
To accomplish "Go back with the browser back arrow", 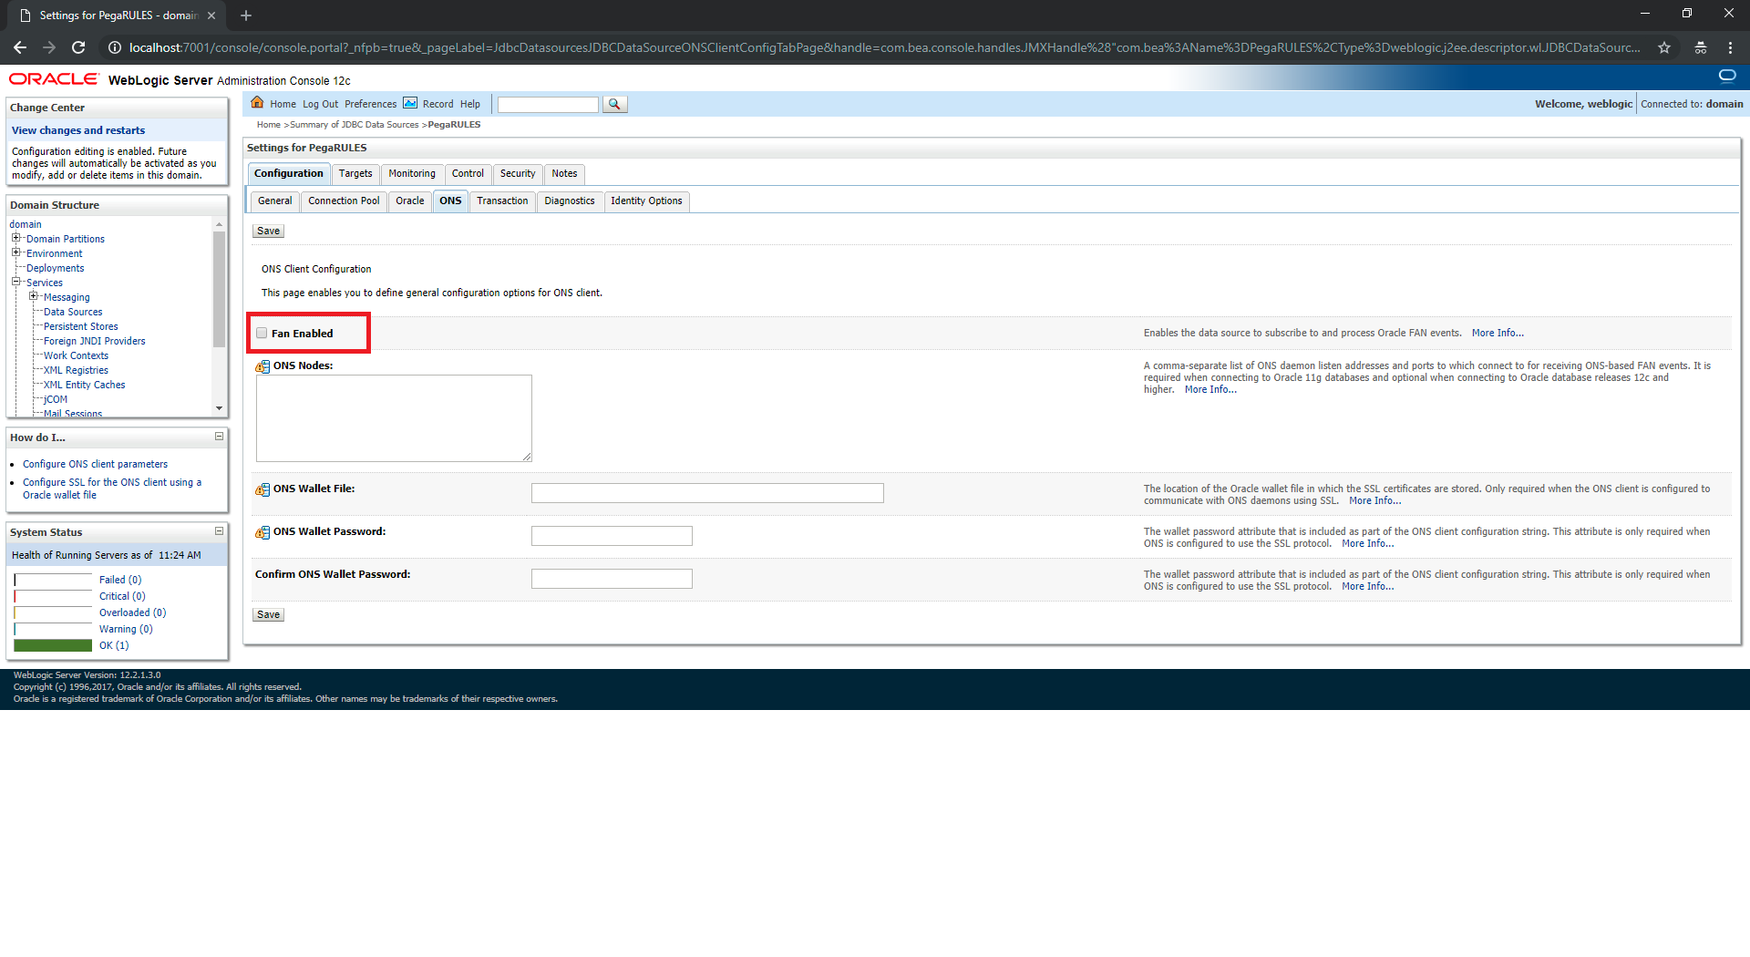I will pos(20,47).
